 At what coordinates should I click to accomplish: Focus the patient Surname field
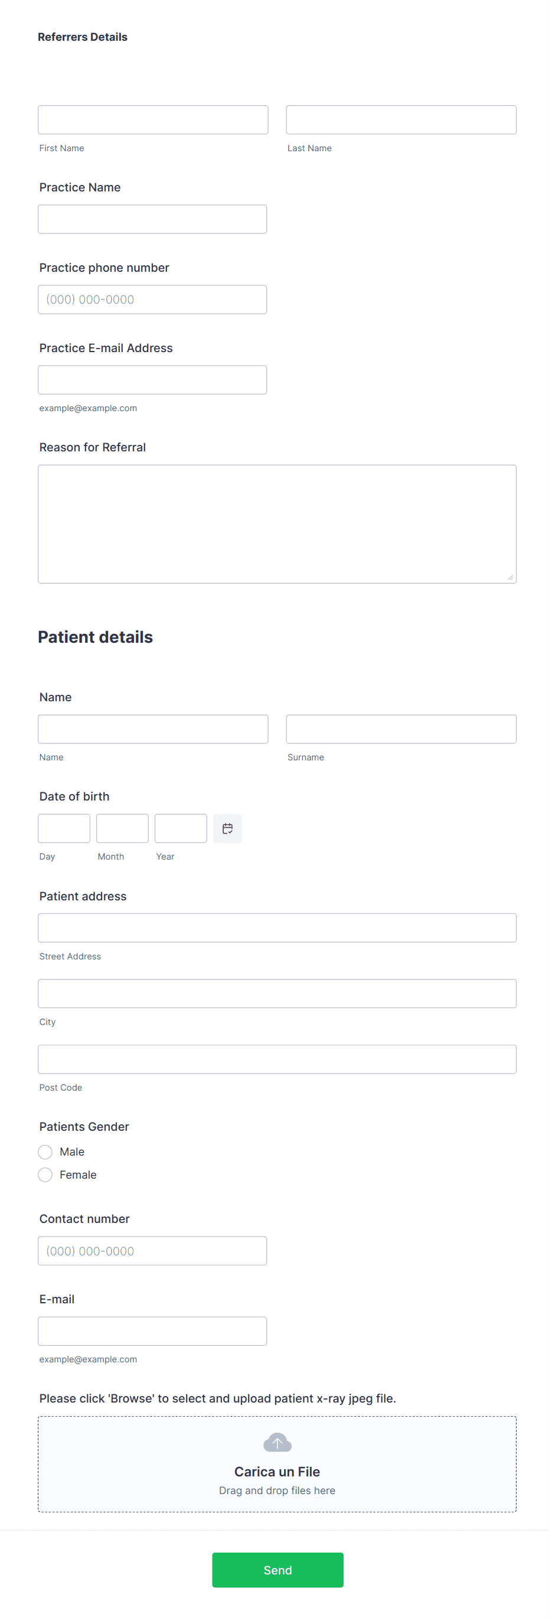click(401, 729)
